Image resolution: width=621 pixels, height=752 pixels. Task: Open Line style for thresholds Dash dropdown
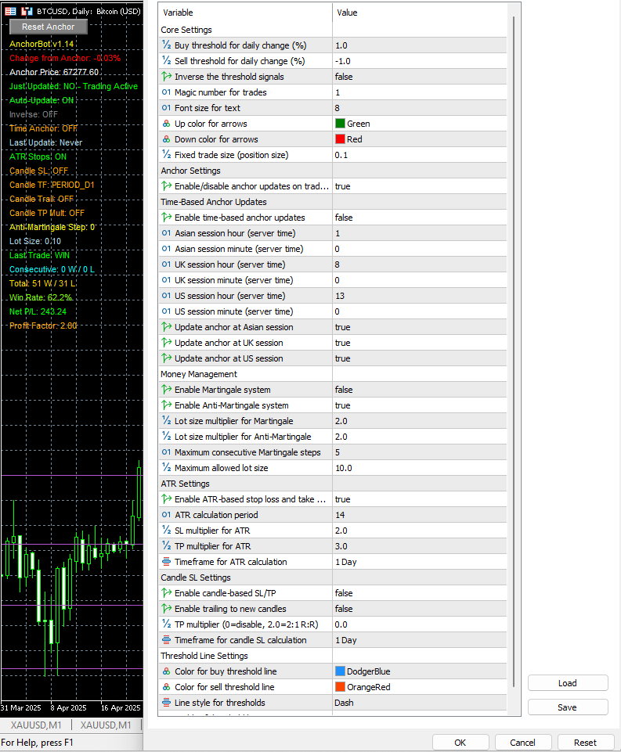(x=420, y=703)
